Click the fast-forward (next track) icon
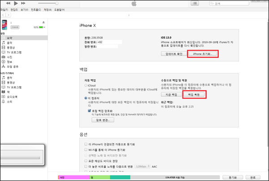269x181 pixels. pos(24,3)
